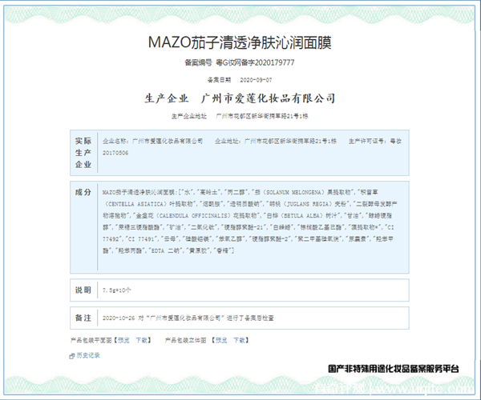This screenshot has width=481, height=400.
Task: Select the 说明 description section label
Action: [83, 290]
